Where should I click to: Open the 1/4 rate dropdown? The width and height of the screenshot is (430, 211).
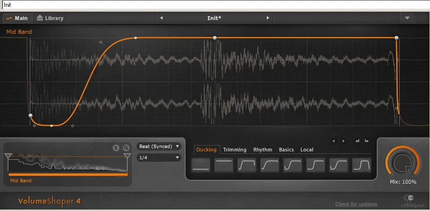(x=159, y=158)
